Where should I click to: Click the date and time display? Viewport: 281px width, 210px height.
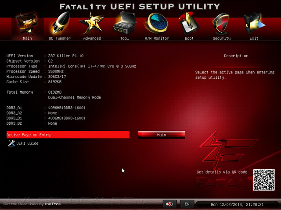point(237,204)
